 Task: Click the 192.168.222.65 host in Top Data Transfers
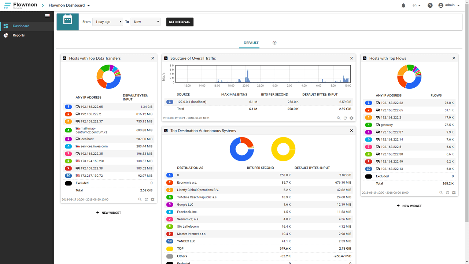point(92,107)
